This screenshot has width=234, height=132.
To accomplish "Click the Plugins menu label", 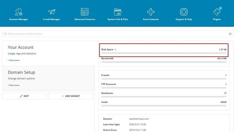I will pyautogui.click(x=217, y=19).
